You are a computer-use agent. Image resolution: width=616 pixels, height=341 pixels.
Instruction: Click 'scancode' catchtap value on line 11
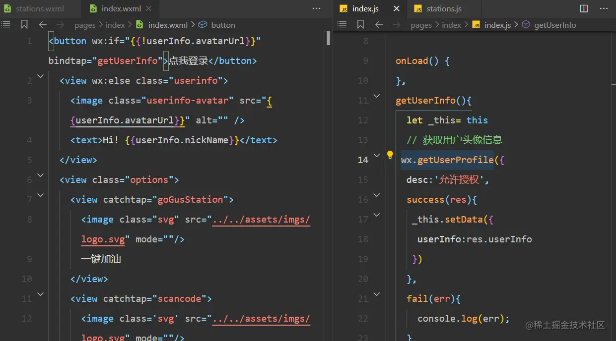point(180,298)
